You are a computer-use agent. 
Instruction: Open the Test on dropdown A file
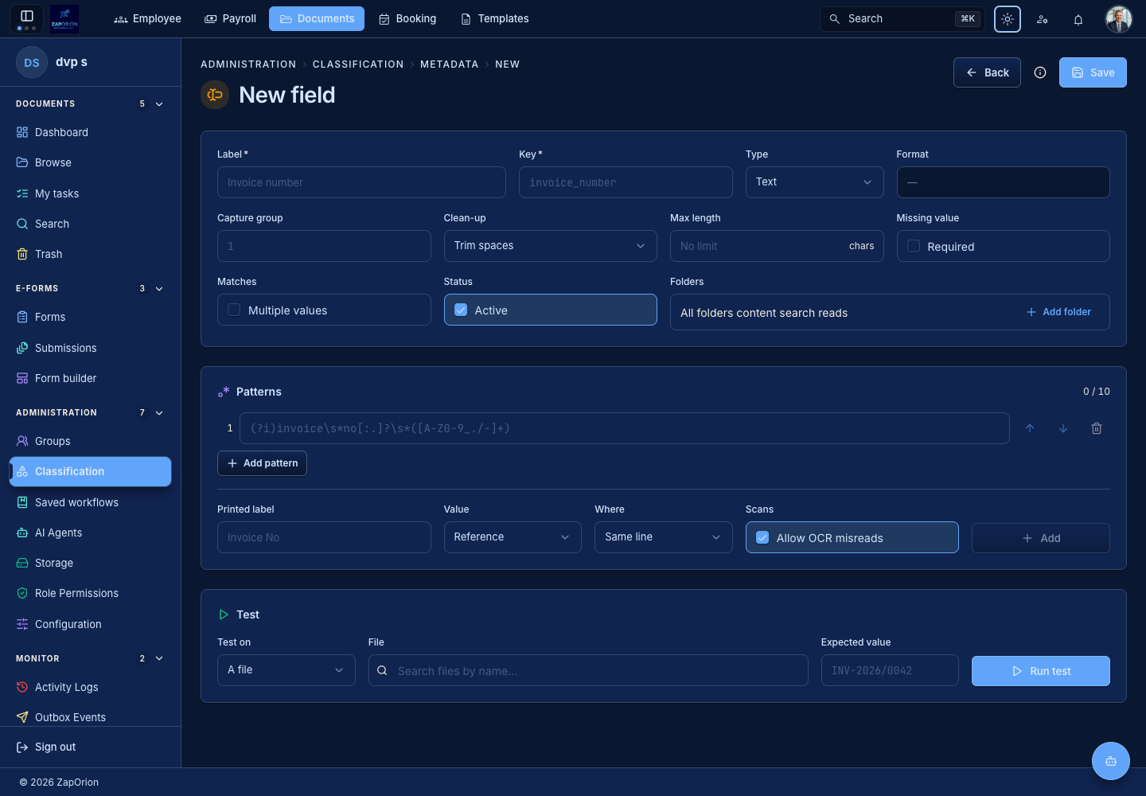click(286, 670)
